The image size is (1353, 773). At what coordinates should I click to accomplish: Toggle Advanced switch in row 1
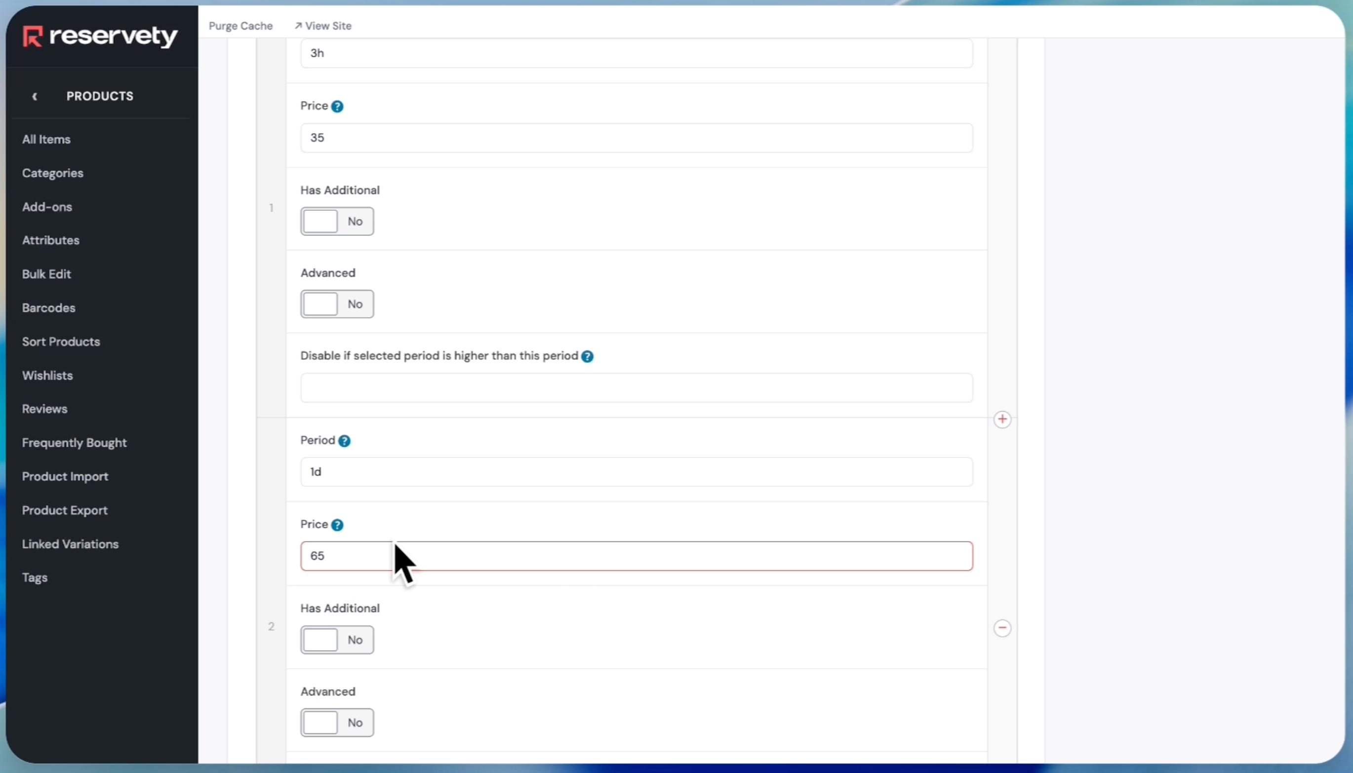pyautogui.click(x=337, y=304)
